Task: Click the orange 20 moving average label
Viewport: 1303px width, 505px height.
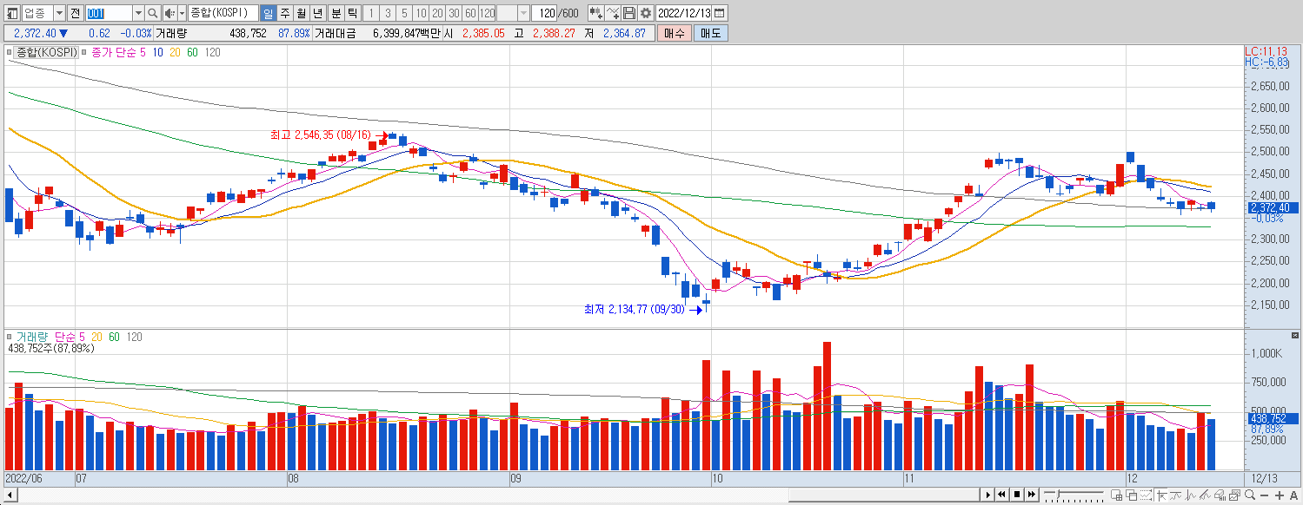Action: 175,53
